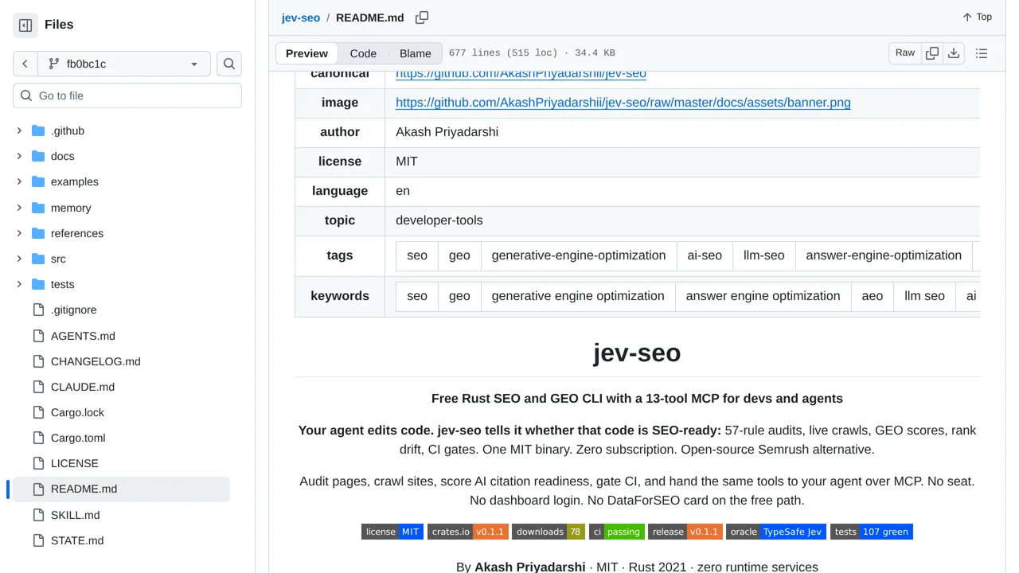The image size is (1019, 573).
Task: Click the 'aeo' keyword cell
Action: [873, 296]
